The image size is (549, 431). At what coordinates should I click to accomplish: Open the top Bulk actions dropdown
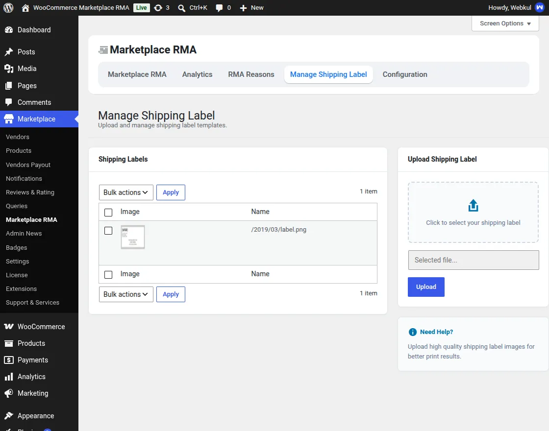(x=126, y=192)
